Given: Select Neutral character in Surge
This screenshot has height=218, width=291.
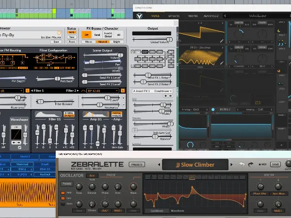Looking at the screenshot, I should [x=102, y=42].
